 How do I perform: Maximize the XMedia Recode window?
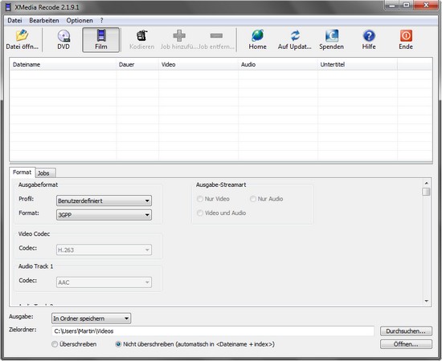407,5
